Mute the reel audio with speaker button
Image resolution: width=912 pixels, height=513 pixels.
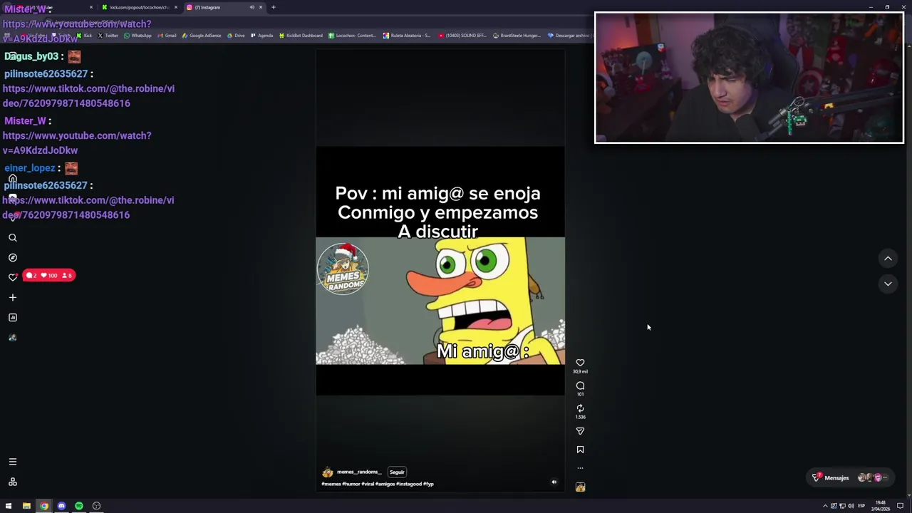tap(554, 482)
